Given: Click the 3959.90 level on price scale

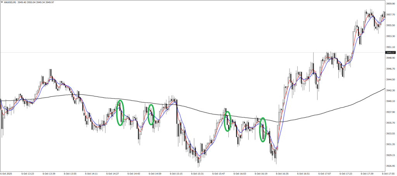Looking at the screenshot, I should (390, 4).
